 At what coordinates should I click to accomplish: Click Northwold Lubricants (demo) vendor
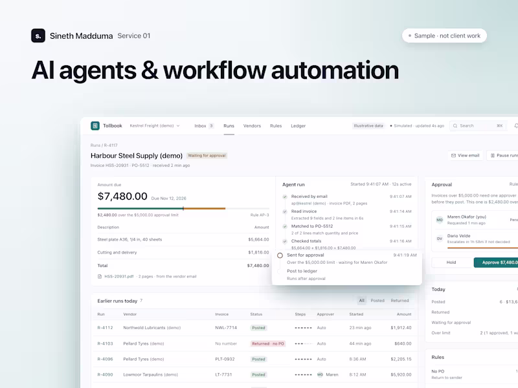[152, 328]
